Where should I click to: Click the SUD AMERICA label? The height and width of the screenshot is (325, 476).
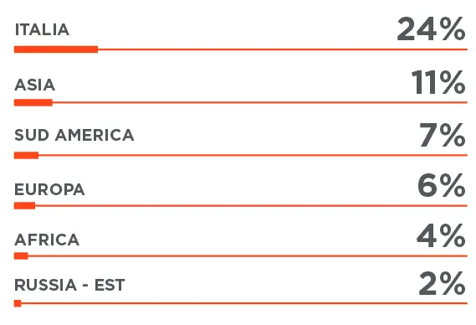[74, 135]
